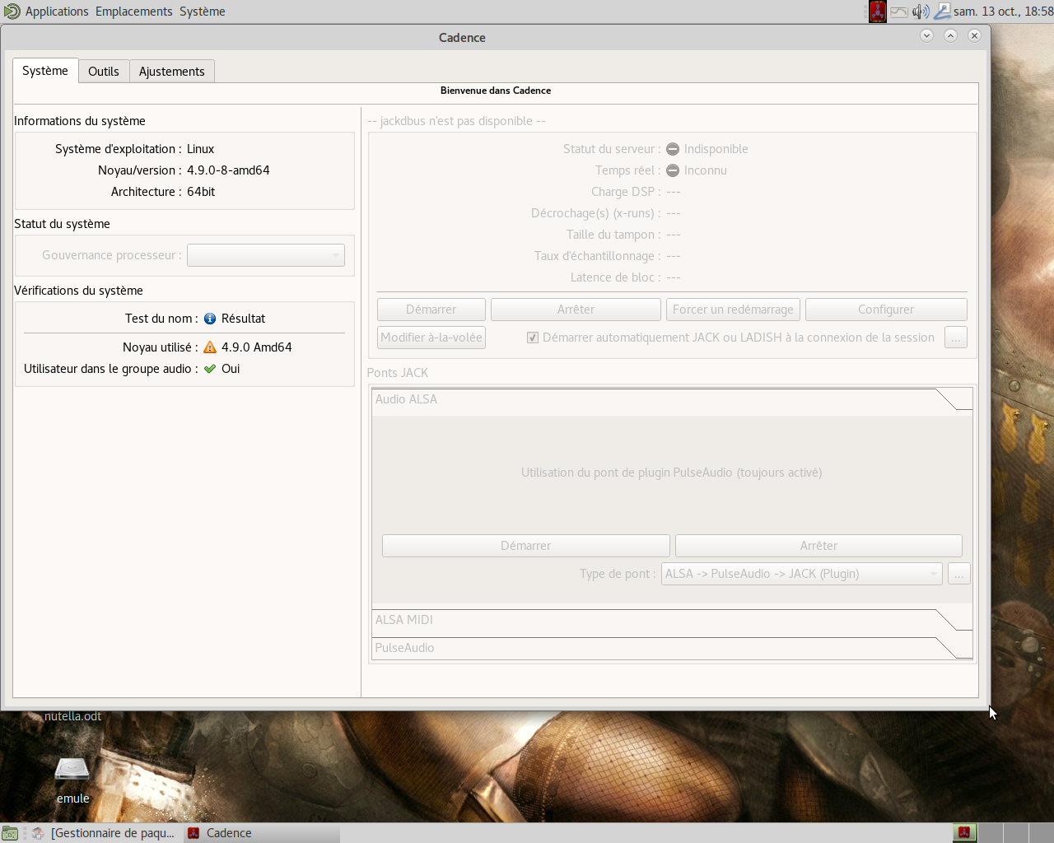This screenshot has height=843, width=1054.
Task: Click the kernel version "4.9.0-8-amd64"
Action: click(x=228, y=170)
